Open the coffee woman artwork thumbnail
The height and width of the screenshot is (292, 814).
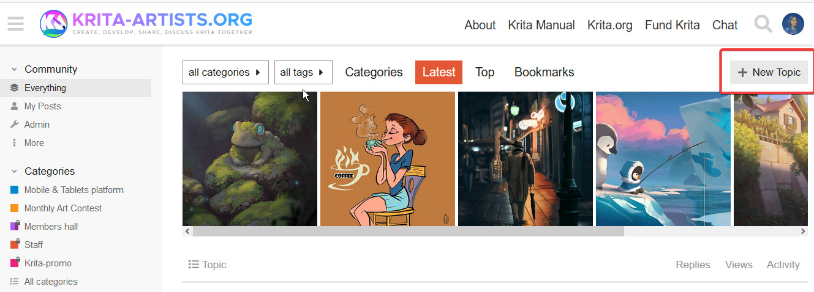387,159
